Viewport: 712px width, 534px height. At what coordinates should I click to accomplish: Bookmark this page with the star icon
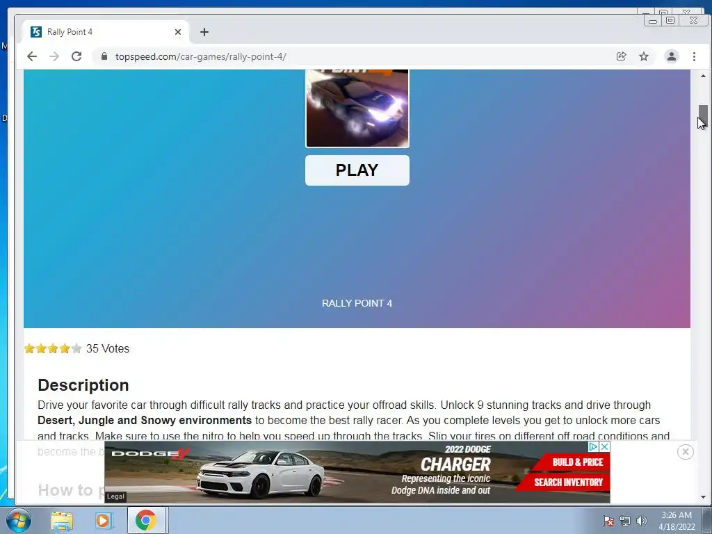[x=644, y=56]
